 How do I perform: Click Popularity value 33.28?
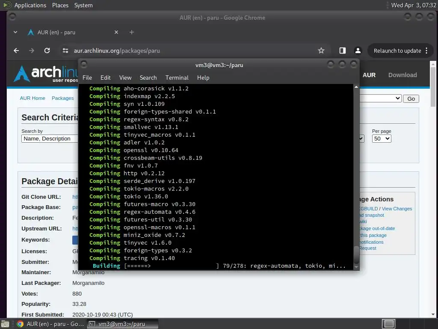pos(79,304)
